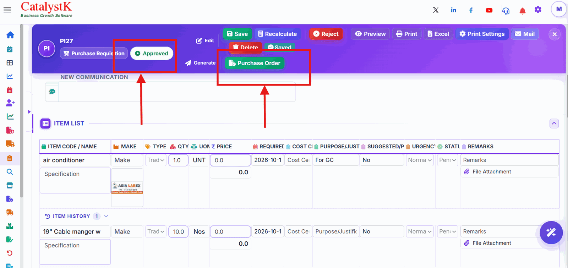568x268 pixels.
Task: Export to Excel
Action: click(x=438, y=34)
